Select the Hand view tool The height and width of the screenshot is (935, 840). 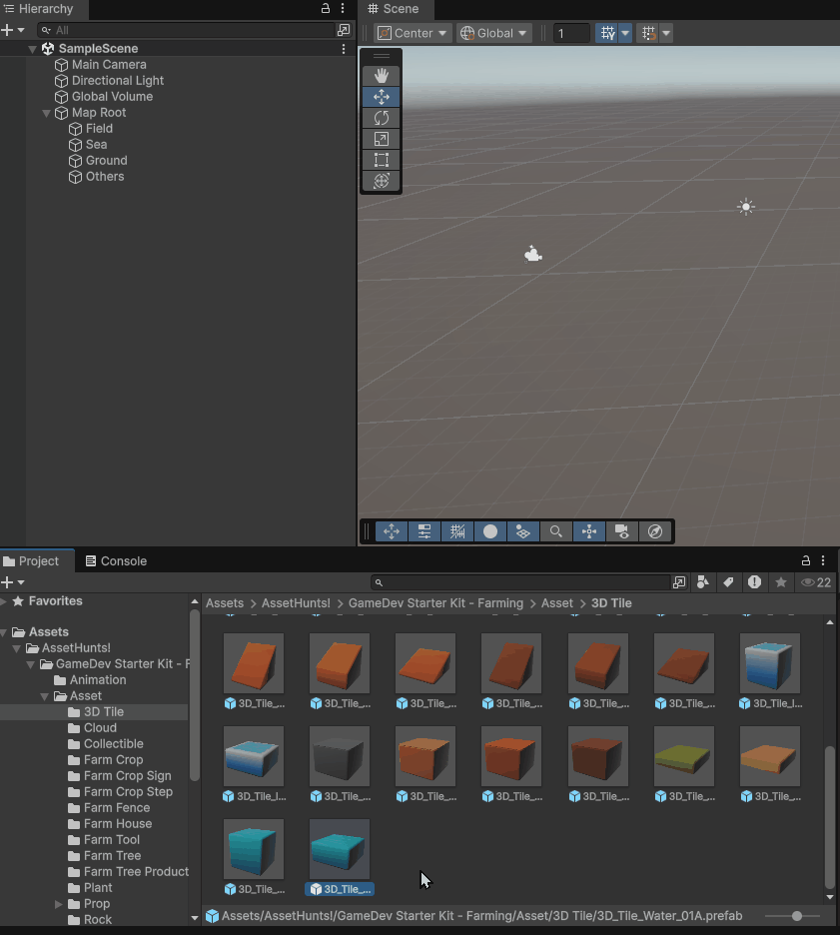(381, 76)
